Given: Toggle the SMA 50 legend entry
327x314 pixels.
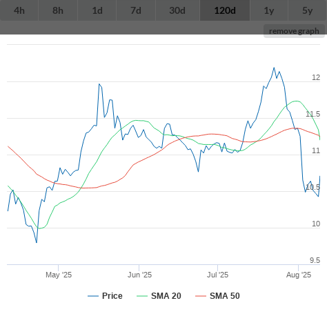Looking at the screenshot, I should (217, 296).
